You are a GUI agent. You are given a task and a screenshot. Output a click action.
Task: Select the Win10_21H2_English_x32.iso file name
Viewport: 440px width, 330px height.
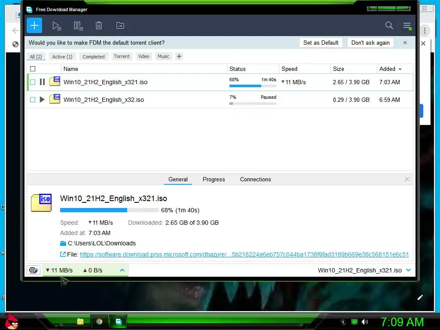[x=104, y=100]
